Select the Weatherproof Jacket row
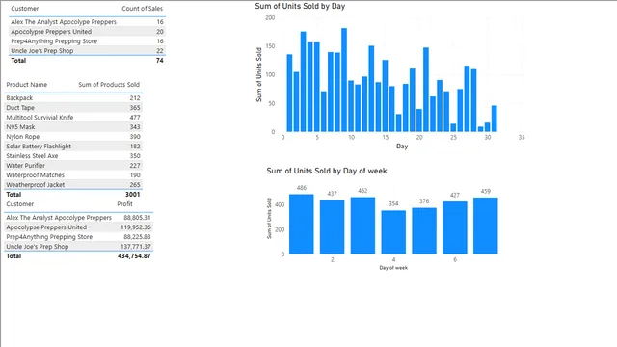The image size is (617, 347). (x=73, y=184)
